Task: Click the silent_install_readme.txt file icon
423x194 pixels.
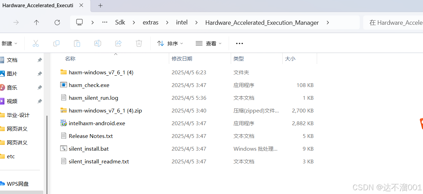Action: pyautogui.click(x=63, y=161)
